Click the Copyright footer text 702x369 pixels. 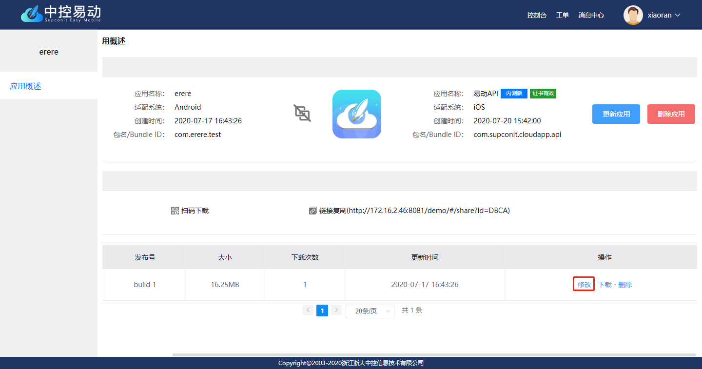point(351,363)
